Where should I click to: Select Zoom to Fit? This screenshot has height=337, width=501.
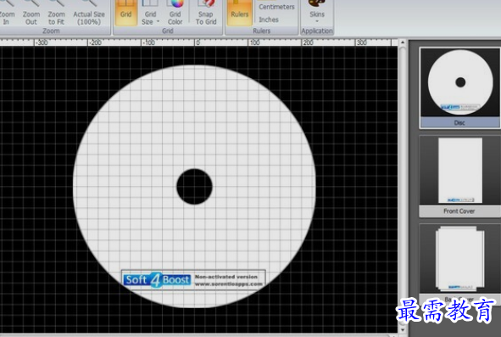[56, 13]
